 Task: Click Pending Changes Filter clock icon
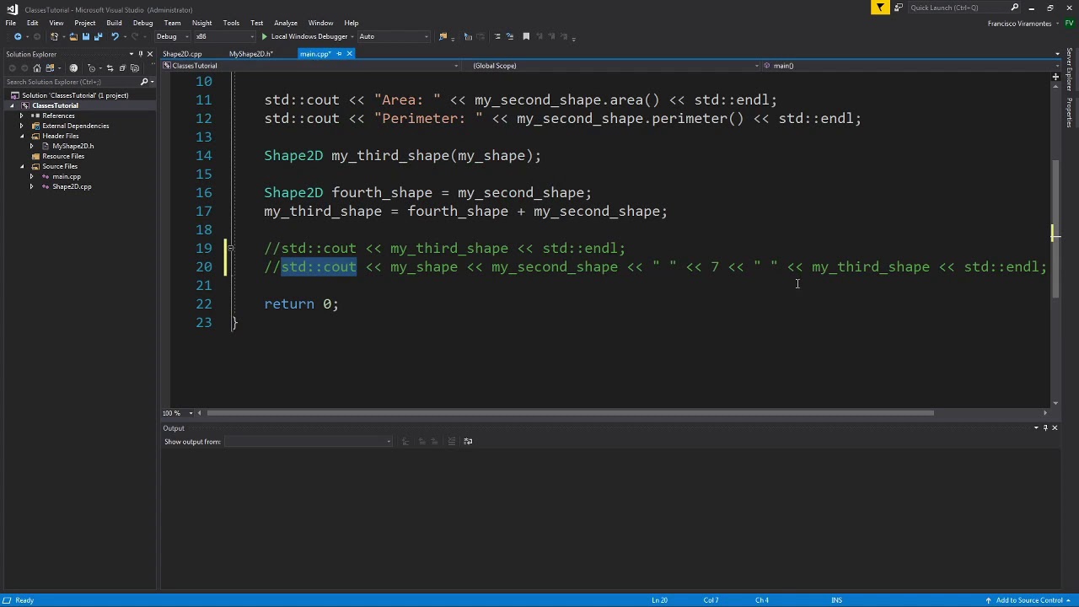pos(92,68)
